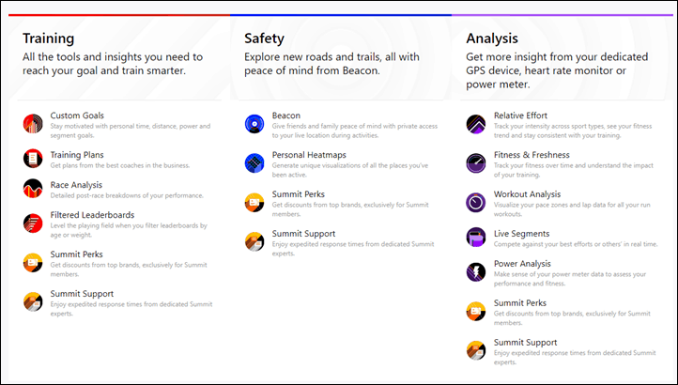The height and width of the screenshot is (385, 678).
Task: Click the Power Analysis description text
Action: pyautogui.click(x=570, y=279)
